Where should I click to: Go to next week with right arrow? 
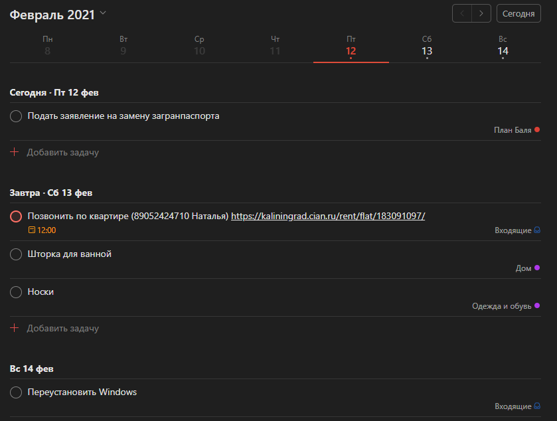pyautogui.click(x=481, y=13)
